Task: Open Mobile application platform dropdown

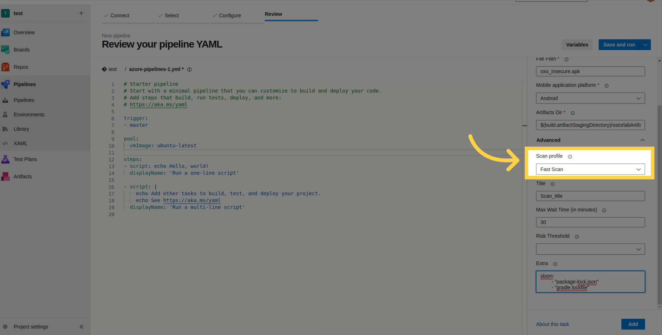Action: point(590,98)
